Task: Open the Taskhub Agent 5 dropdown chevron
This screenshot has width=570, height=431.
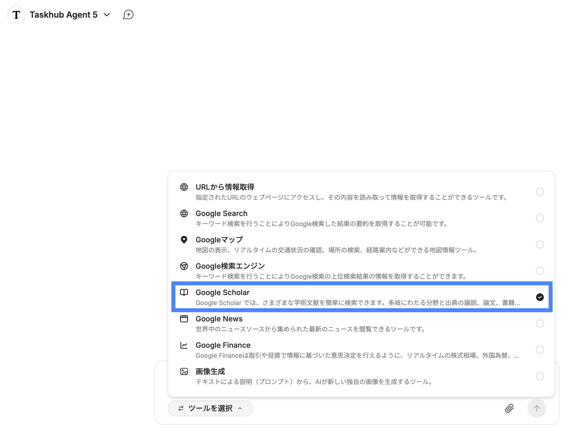Action: [x=107, y=15]
